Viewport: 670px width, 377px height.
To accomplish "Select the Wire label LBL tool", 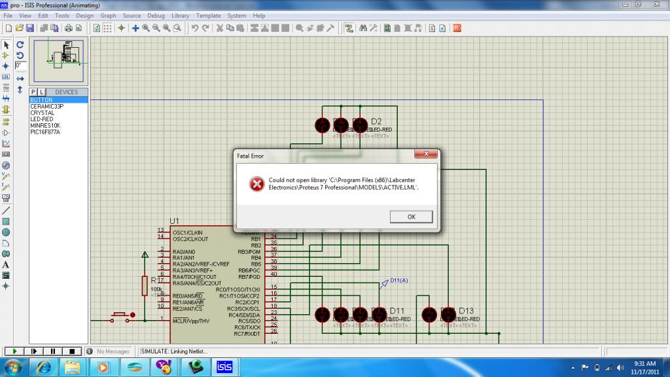I will point(6,77).
